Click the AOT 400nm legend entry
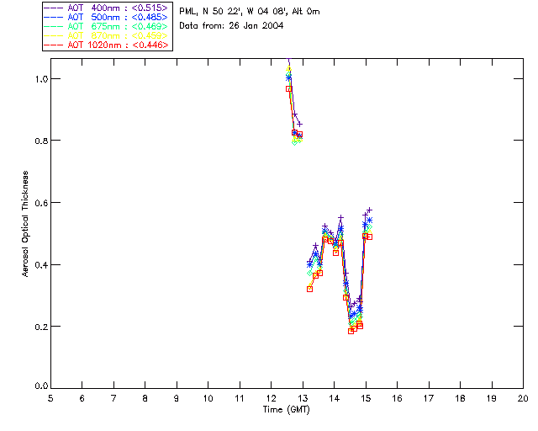Screen dimensions: 538x431 (107, 8)
